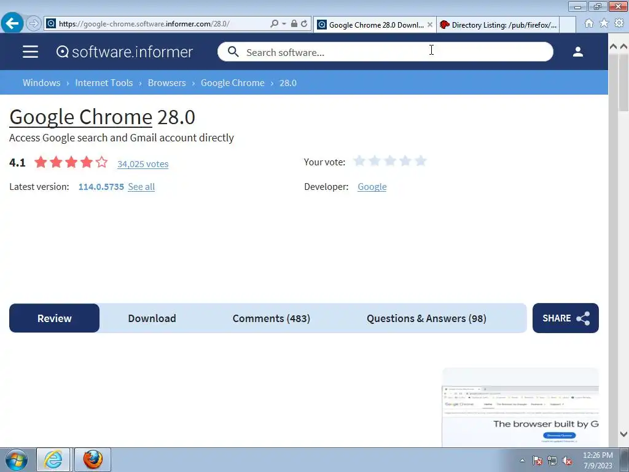Rate four stars in Your vote

[405, 161]
